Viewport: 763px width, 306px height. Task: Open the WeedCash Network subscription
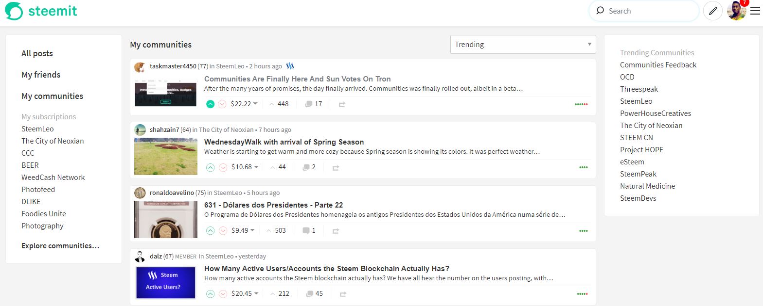[x=53, y=177]
